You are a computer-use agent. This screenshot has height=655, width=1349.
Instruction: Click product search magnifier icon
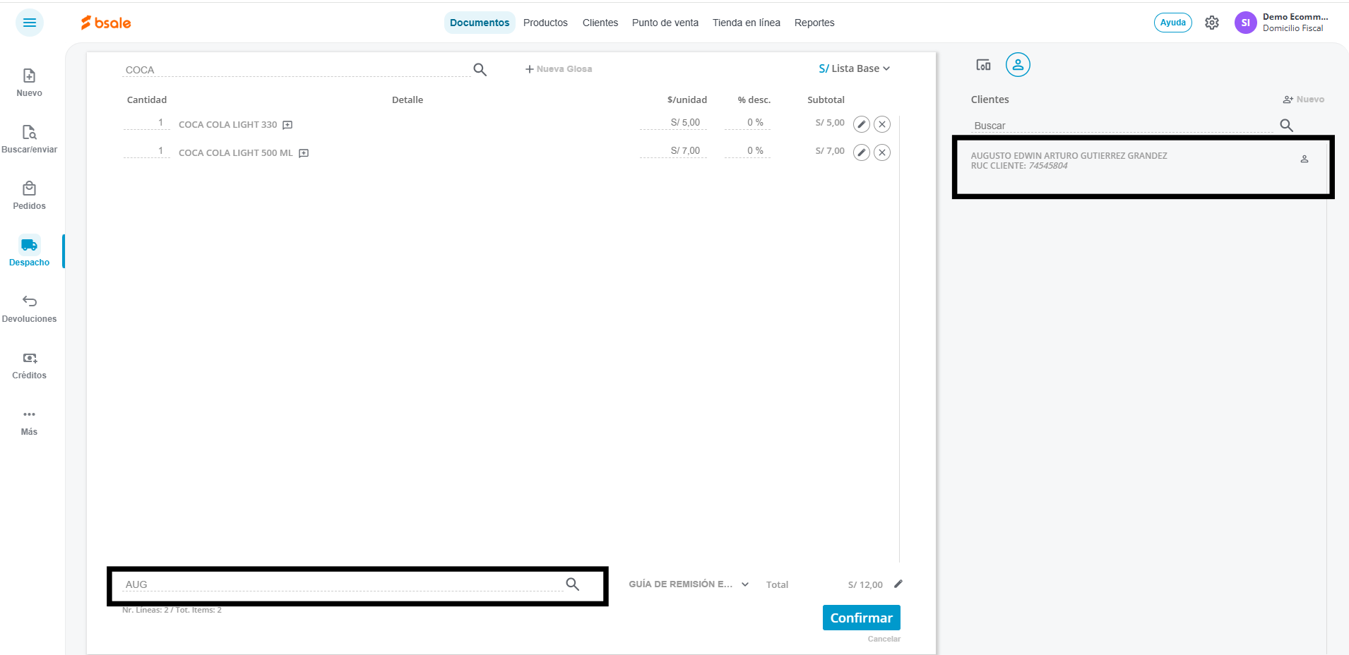pos(480,69)
